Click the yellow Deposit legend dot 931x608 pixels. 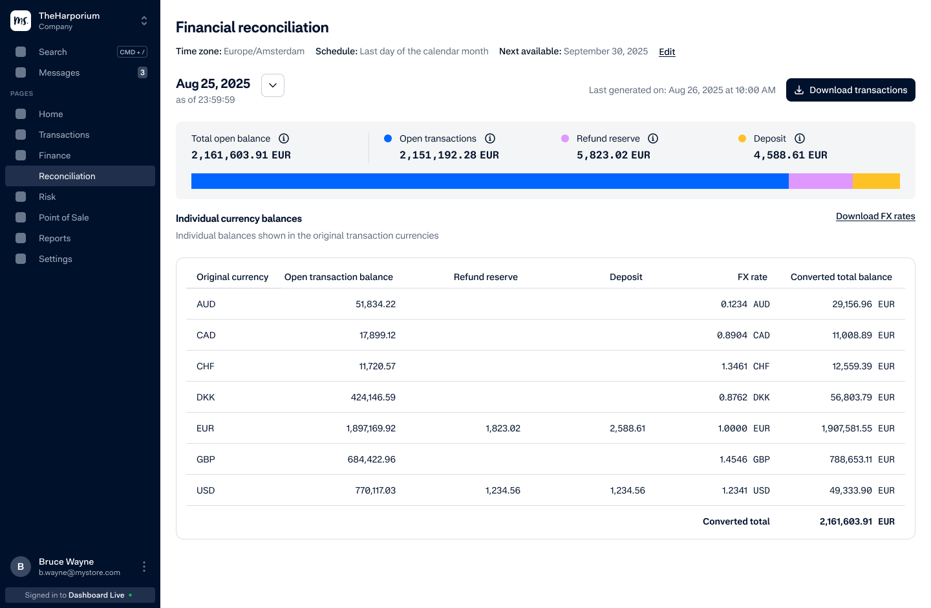point(742,138)
